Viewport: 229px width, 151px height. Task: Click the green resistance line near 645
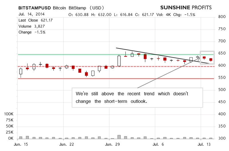click(116, 54)
